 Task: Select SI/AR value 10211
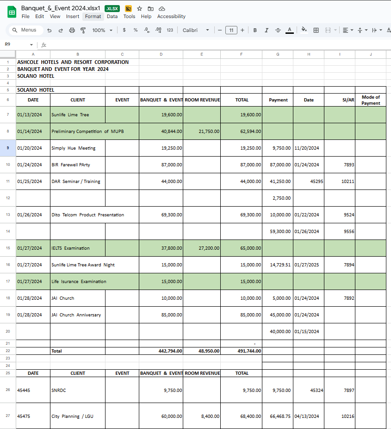[x=340, y=182]
